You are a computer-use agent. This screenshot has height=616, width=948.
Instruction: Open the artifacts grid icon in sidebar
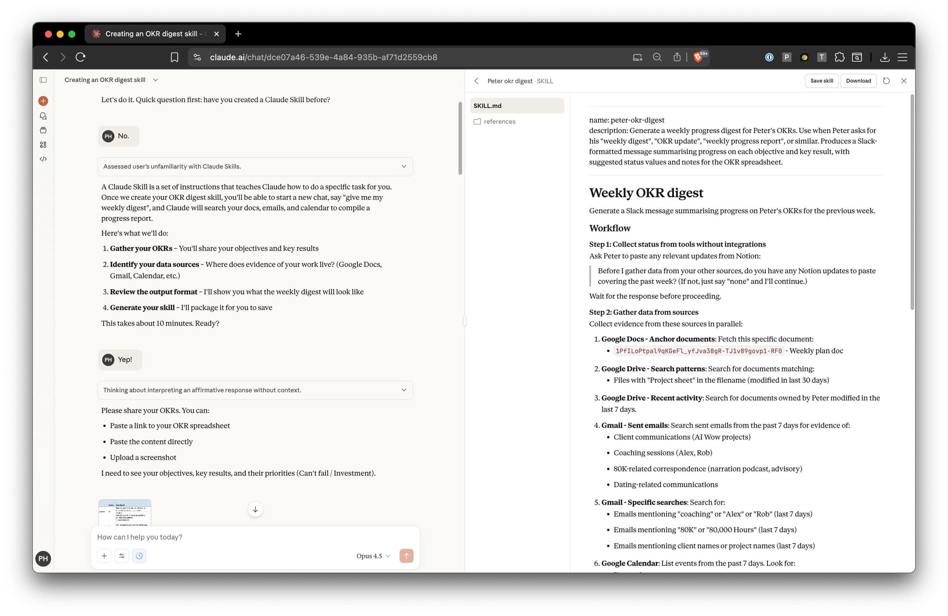click(43, 145)
